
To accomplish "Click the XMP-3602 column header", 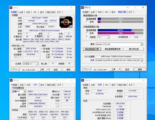I will click(65, 112).
